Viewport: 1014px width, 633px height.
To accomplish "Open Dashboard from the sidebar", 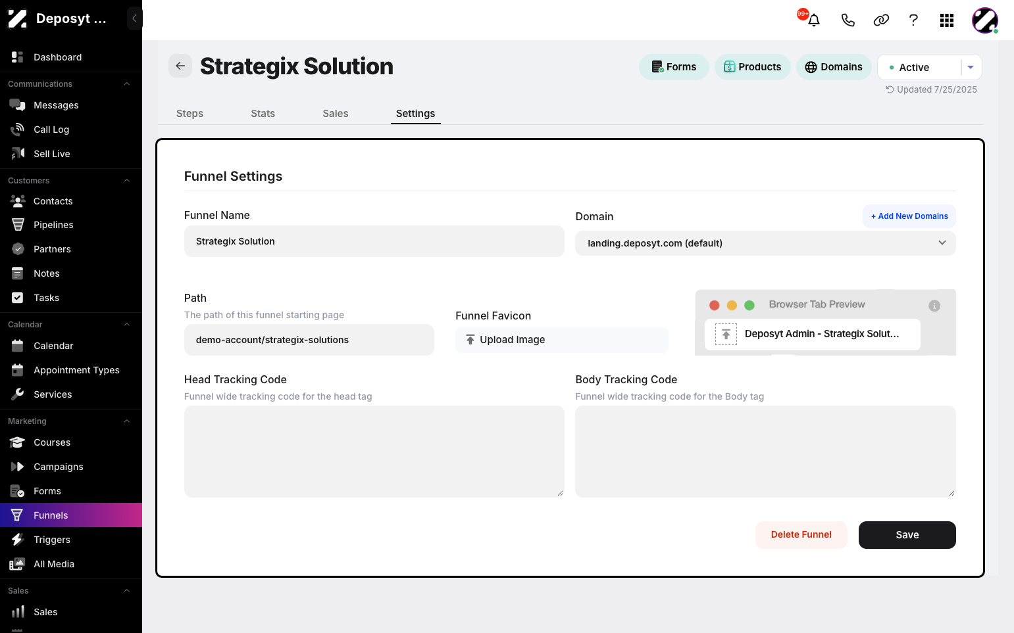I will 71,57.
